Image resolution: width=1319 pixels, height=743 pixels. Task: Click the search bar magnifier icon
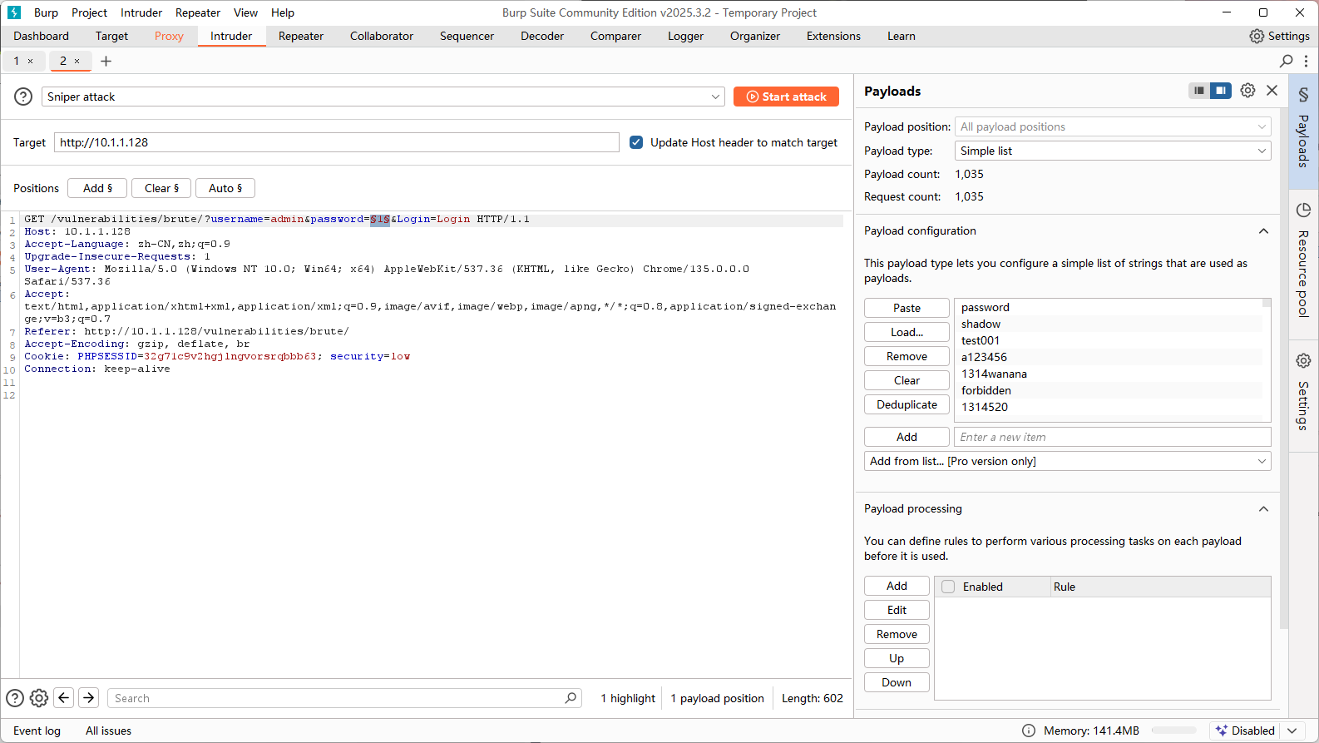tap(571, 698)
